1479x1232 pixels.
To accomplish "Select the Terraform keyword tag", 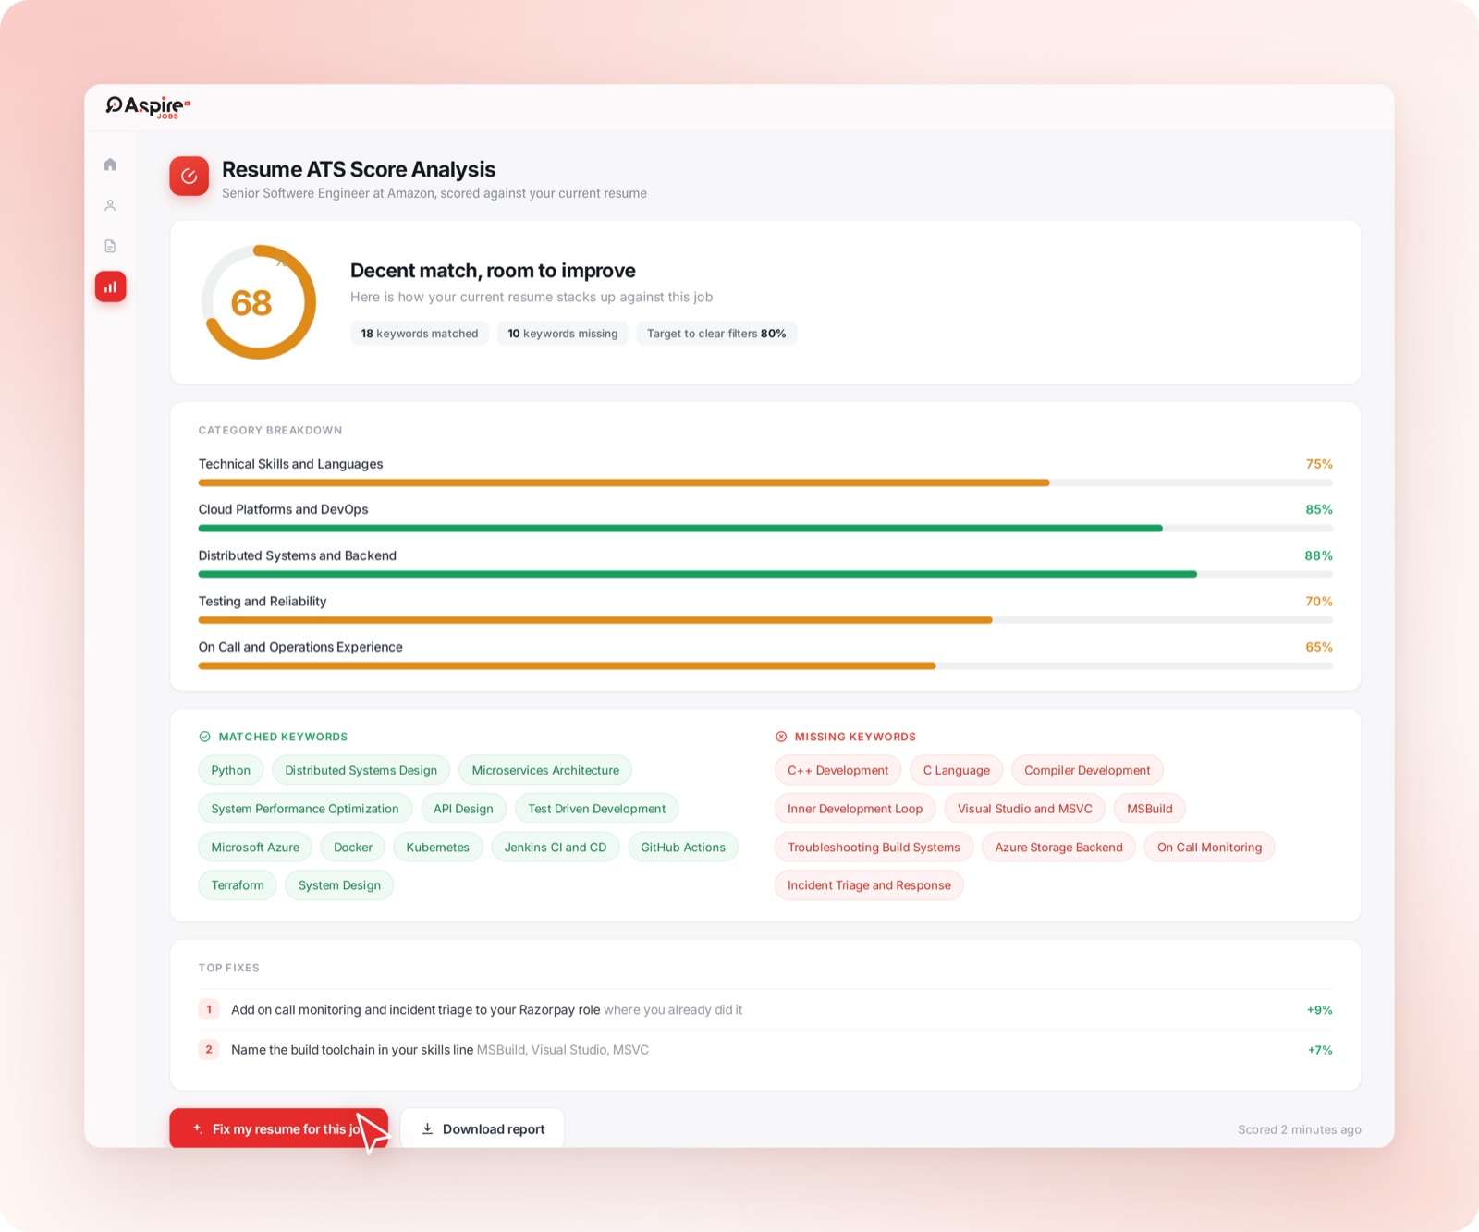I will [238, 885].
